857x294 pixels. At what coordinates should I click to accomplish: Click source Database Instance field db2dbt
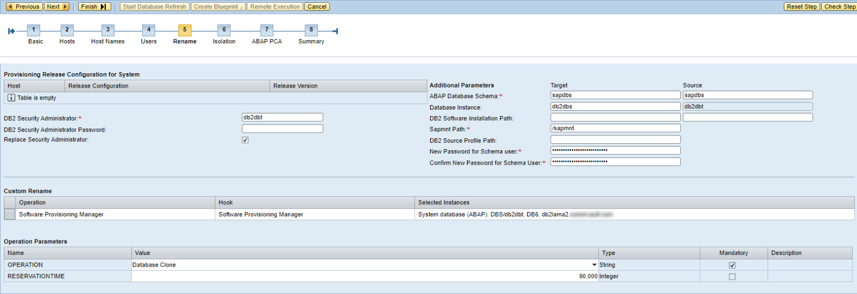(x=748, y=106)
